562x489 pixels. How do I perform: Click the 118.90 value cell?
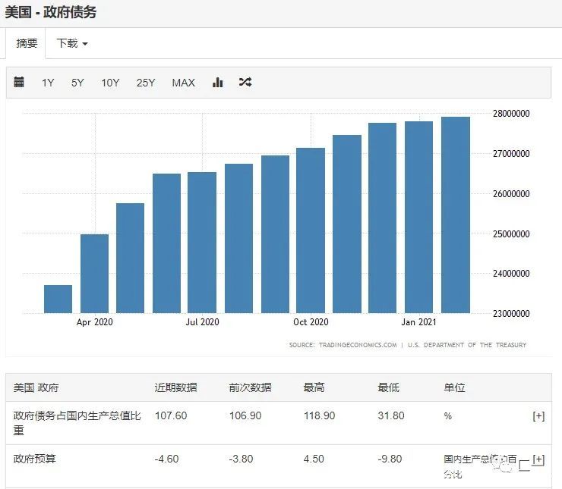[x=319, y=415]
